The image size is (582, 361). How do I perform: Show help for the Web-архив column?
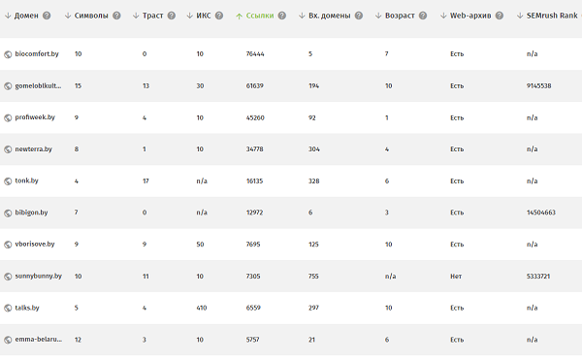pyautogui.click(x=500, y=16)
